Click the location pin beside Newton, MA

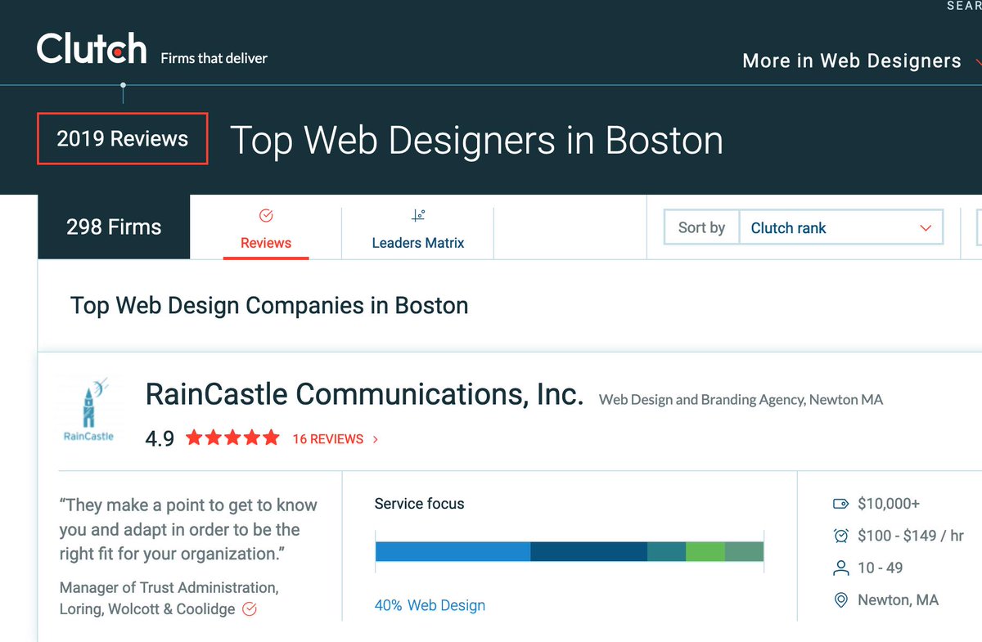click(840, 600)
